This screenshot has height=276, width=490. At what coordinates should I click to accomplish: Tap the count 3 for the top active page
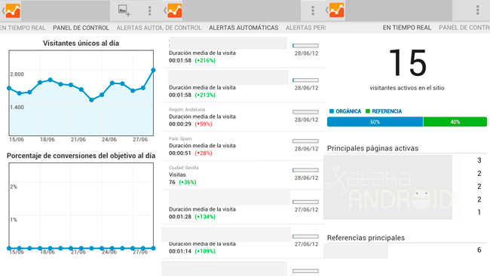coord(479,161)
